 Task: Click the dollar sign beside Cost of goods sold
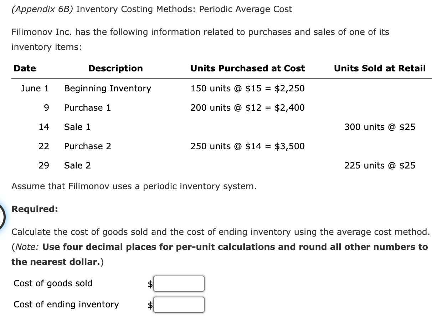[150, 284]
